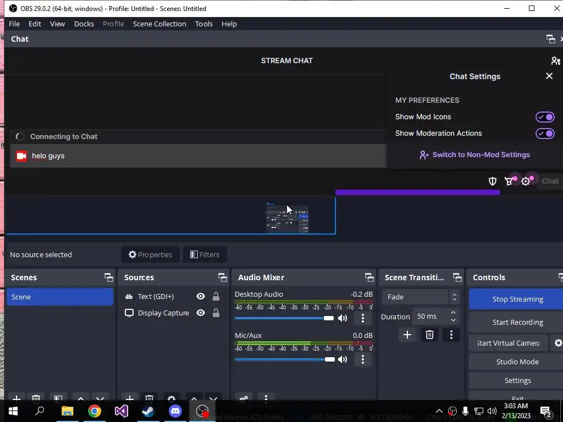Select the Text (GDI+) source
563x422 pixels.
click(156, 296)
